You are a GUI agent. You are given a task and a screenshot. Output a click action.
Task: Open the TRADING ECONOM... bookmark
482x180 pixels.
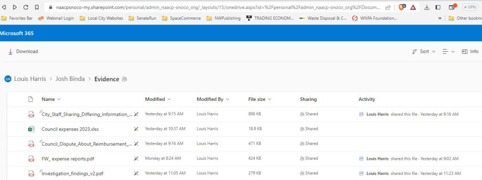pos(270,18)
